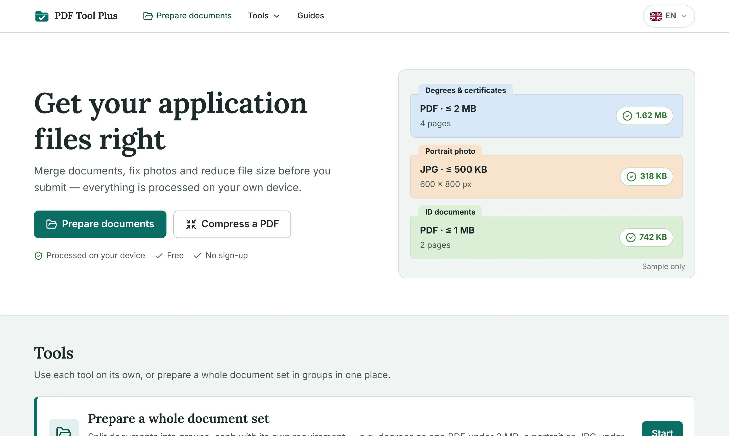This screenshot has height=436, width=729.
Task: Open the EN language selector
Action: 669,16
